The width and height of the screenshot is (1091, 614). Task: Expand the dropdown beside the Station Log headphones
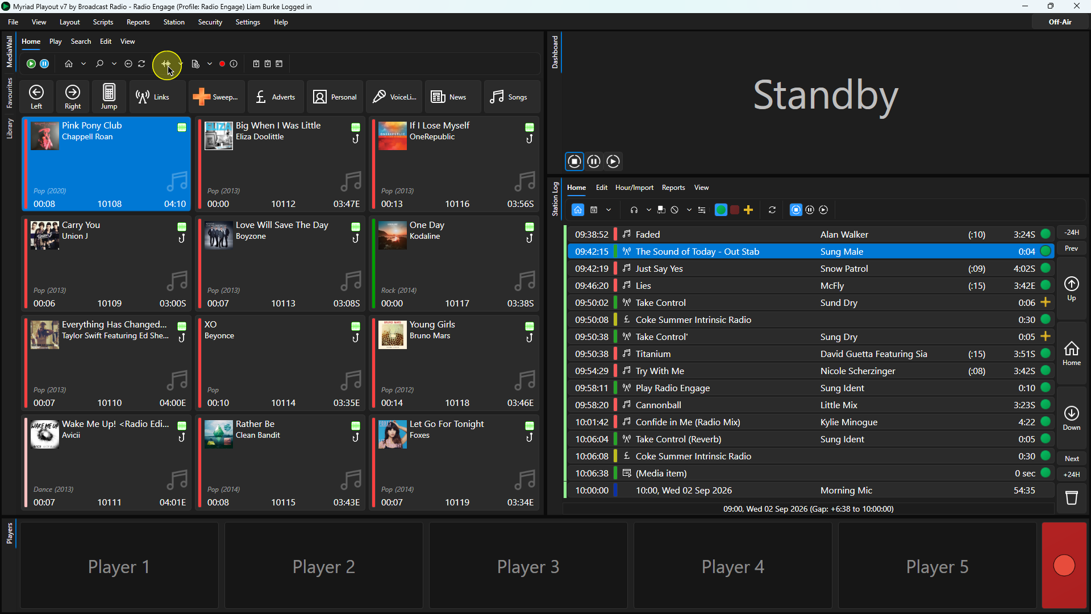(x=648, y=210)
